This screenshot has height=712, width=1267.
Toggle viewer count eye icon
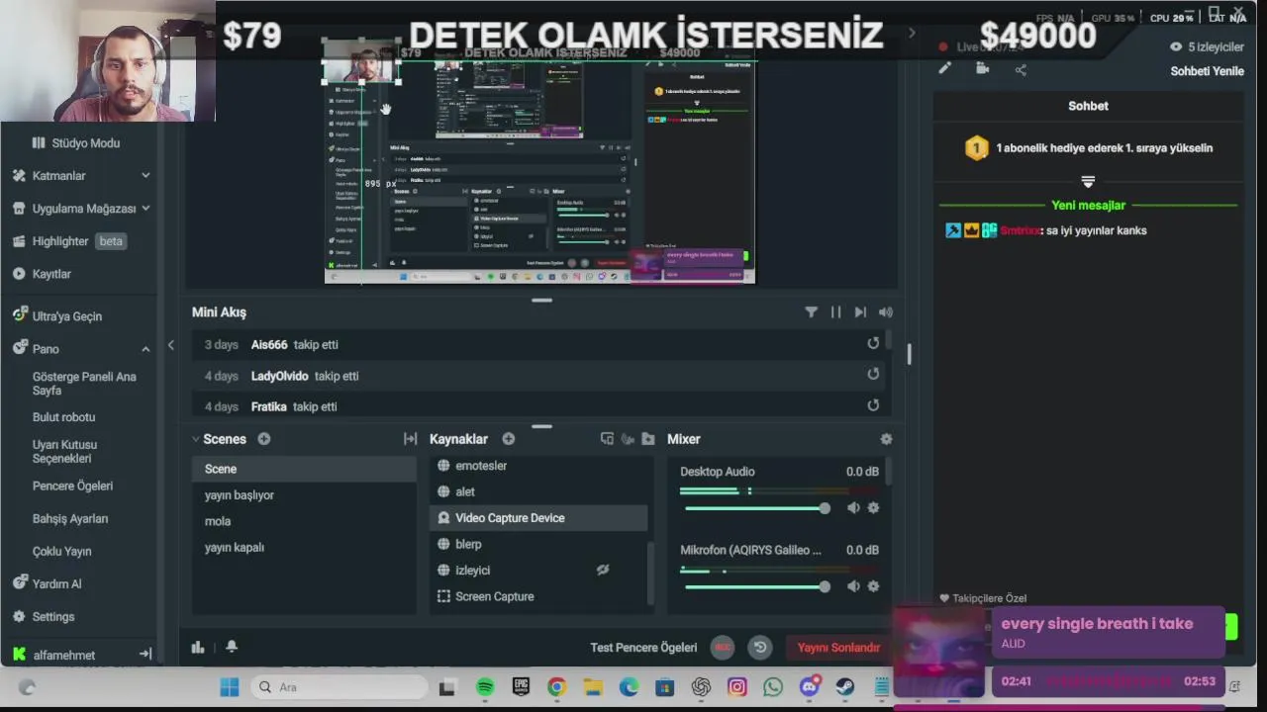[x=1176, y=46]
